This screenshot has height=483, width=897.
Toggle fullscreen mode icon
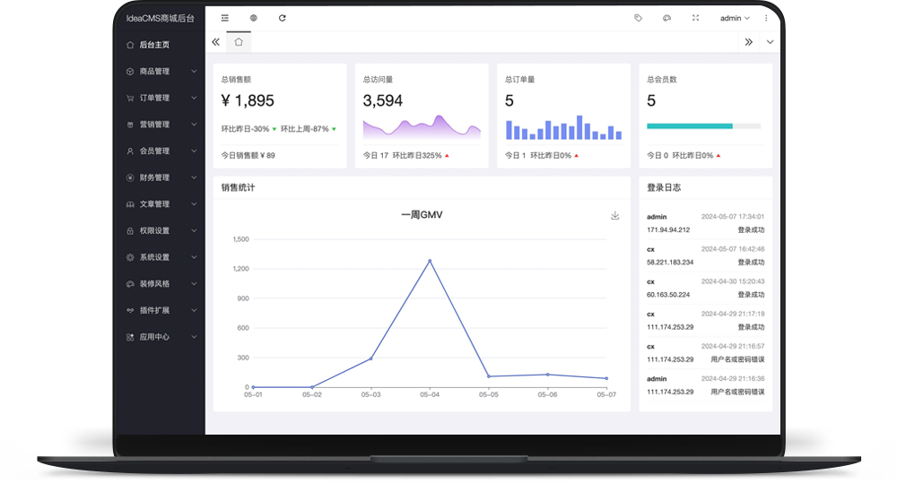coord(695,18)
